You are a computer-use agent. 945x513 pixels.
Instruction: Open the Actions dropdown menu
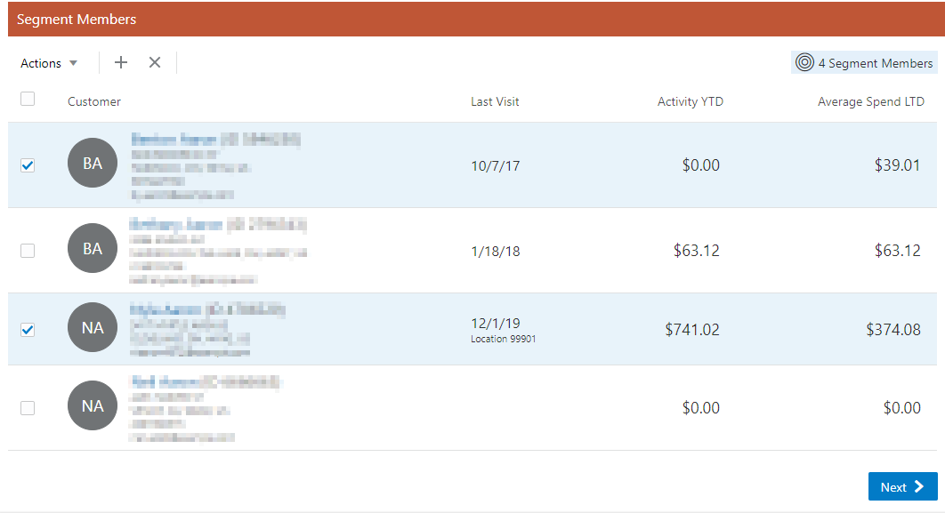point(49,63)
